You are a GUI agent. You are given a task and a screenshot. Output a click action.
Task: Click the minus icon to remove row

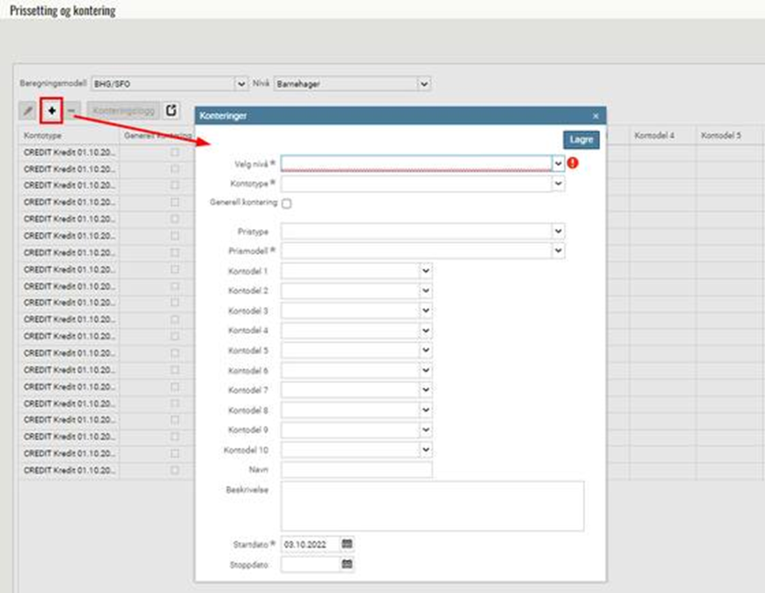pyautogui.click(x=72, y=110)
